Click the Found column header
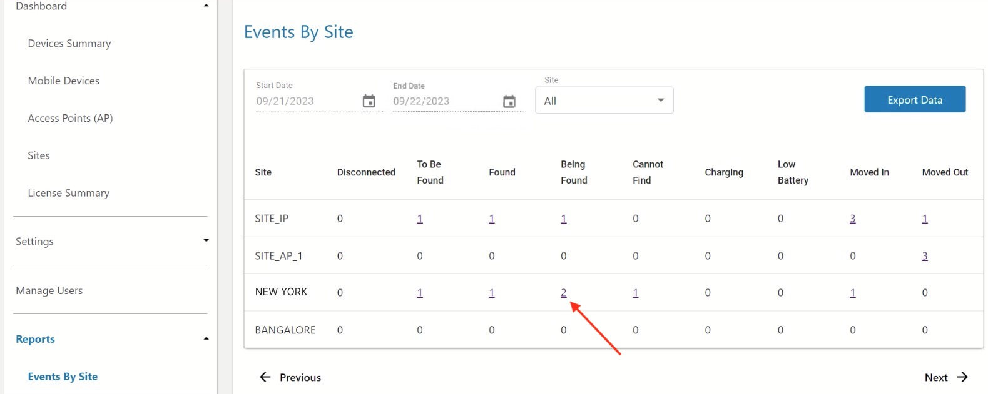 502,172
